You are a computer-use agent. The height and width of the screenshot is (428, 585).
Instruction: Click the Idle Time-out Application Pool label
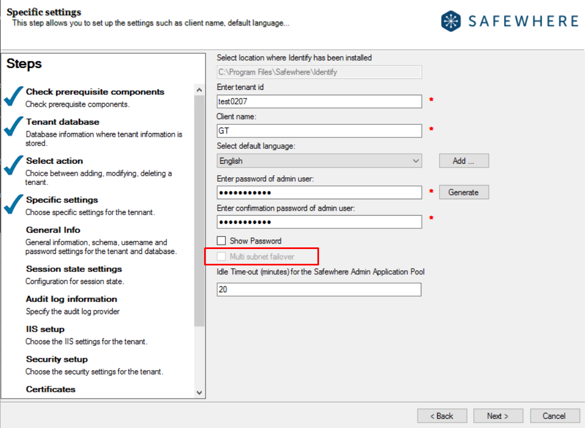coord(321,271)
